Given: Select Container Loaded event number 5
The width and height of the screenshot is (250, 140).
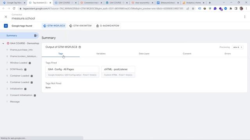Looking at the screenshot, I should [x=20, y=76].
